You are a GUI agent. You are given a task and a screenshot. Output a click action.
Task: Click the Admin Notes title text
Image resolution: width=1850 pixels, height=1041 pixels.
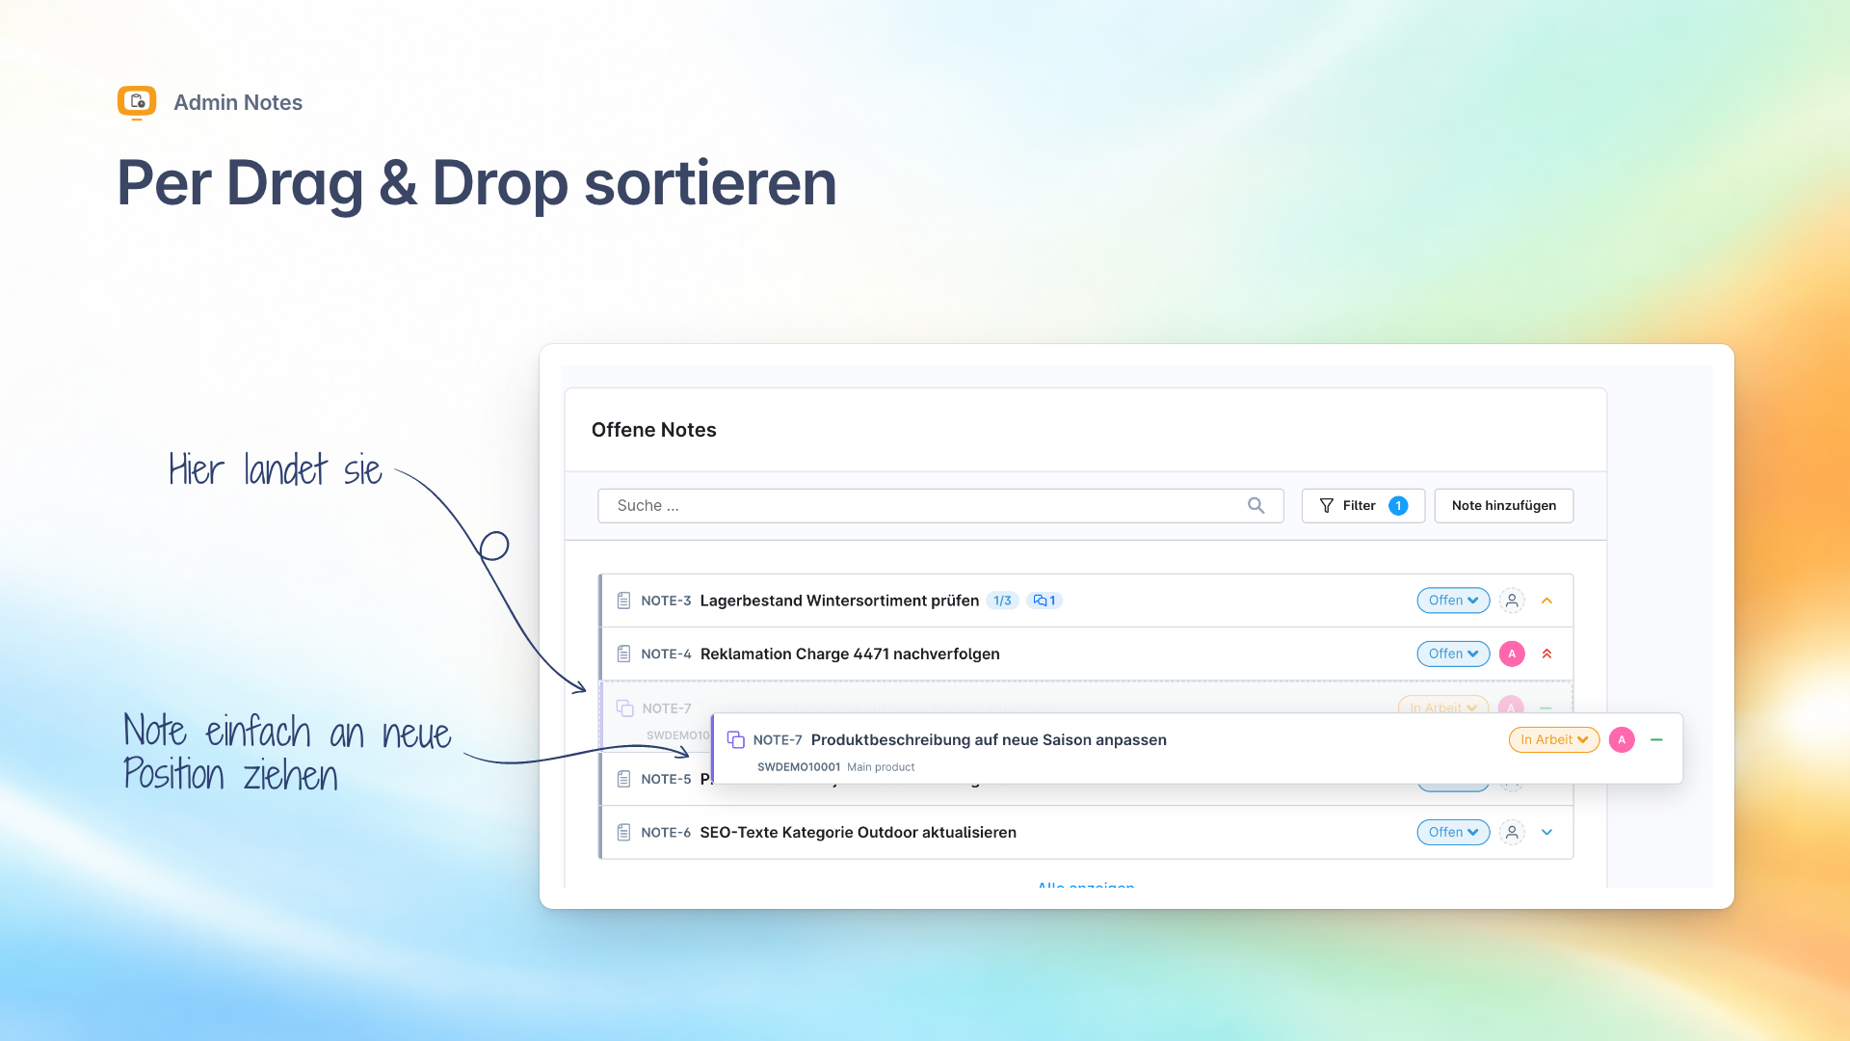[x=238, y=102]
